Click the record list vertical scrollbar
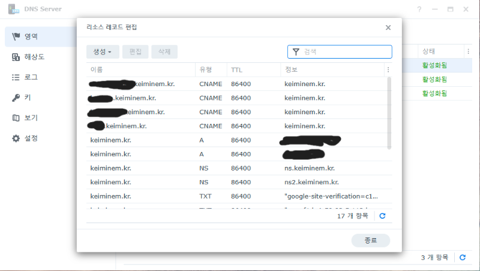This screenshot has width=480, height=271. [389, 114]
